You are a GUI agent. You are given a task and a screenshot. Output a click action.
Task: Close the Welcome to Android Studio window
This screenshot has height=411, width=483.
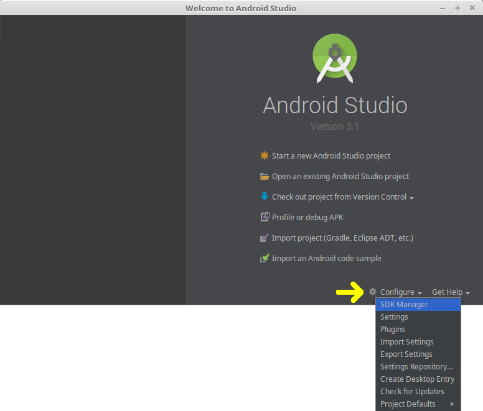point(472,7)
